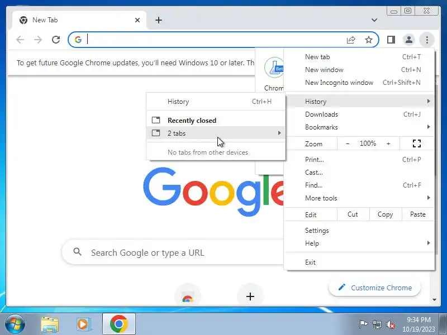
Task: Expand the More tools submenu
Action: click(359, 198)
